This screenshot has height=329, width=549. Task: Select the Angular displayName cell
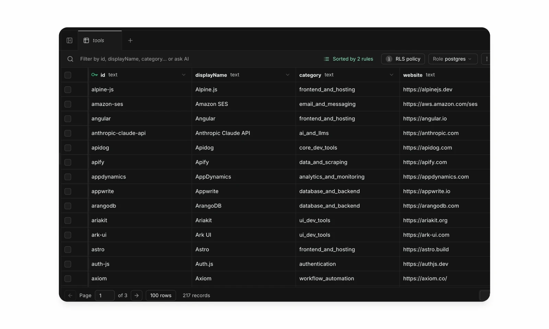244,119
